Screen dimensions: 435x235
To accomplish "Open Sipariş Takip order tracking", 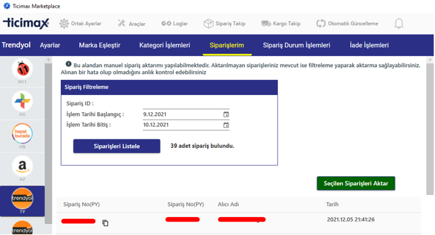I will click(225, 23).
